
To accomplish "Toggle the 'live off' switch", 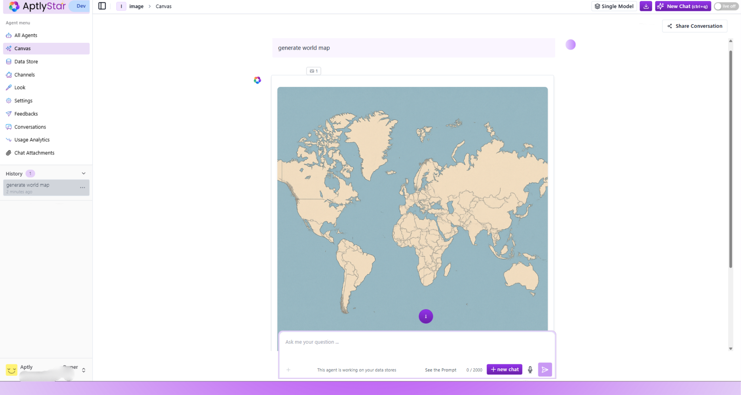I will (726, 6).
